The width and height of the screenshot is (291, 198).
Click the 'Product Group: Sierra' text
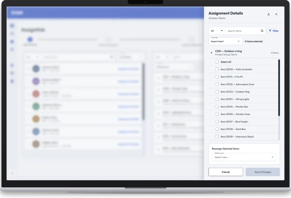226,55
